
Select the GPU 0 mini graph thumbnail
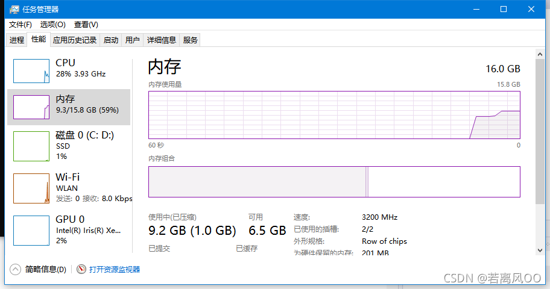[31, 231]
